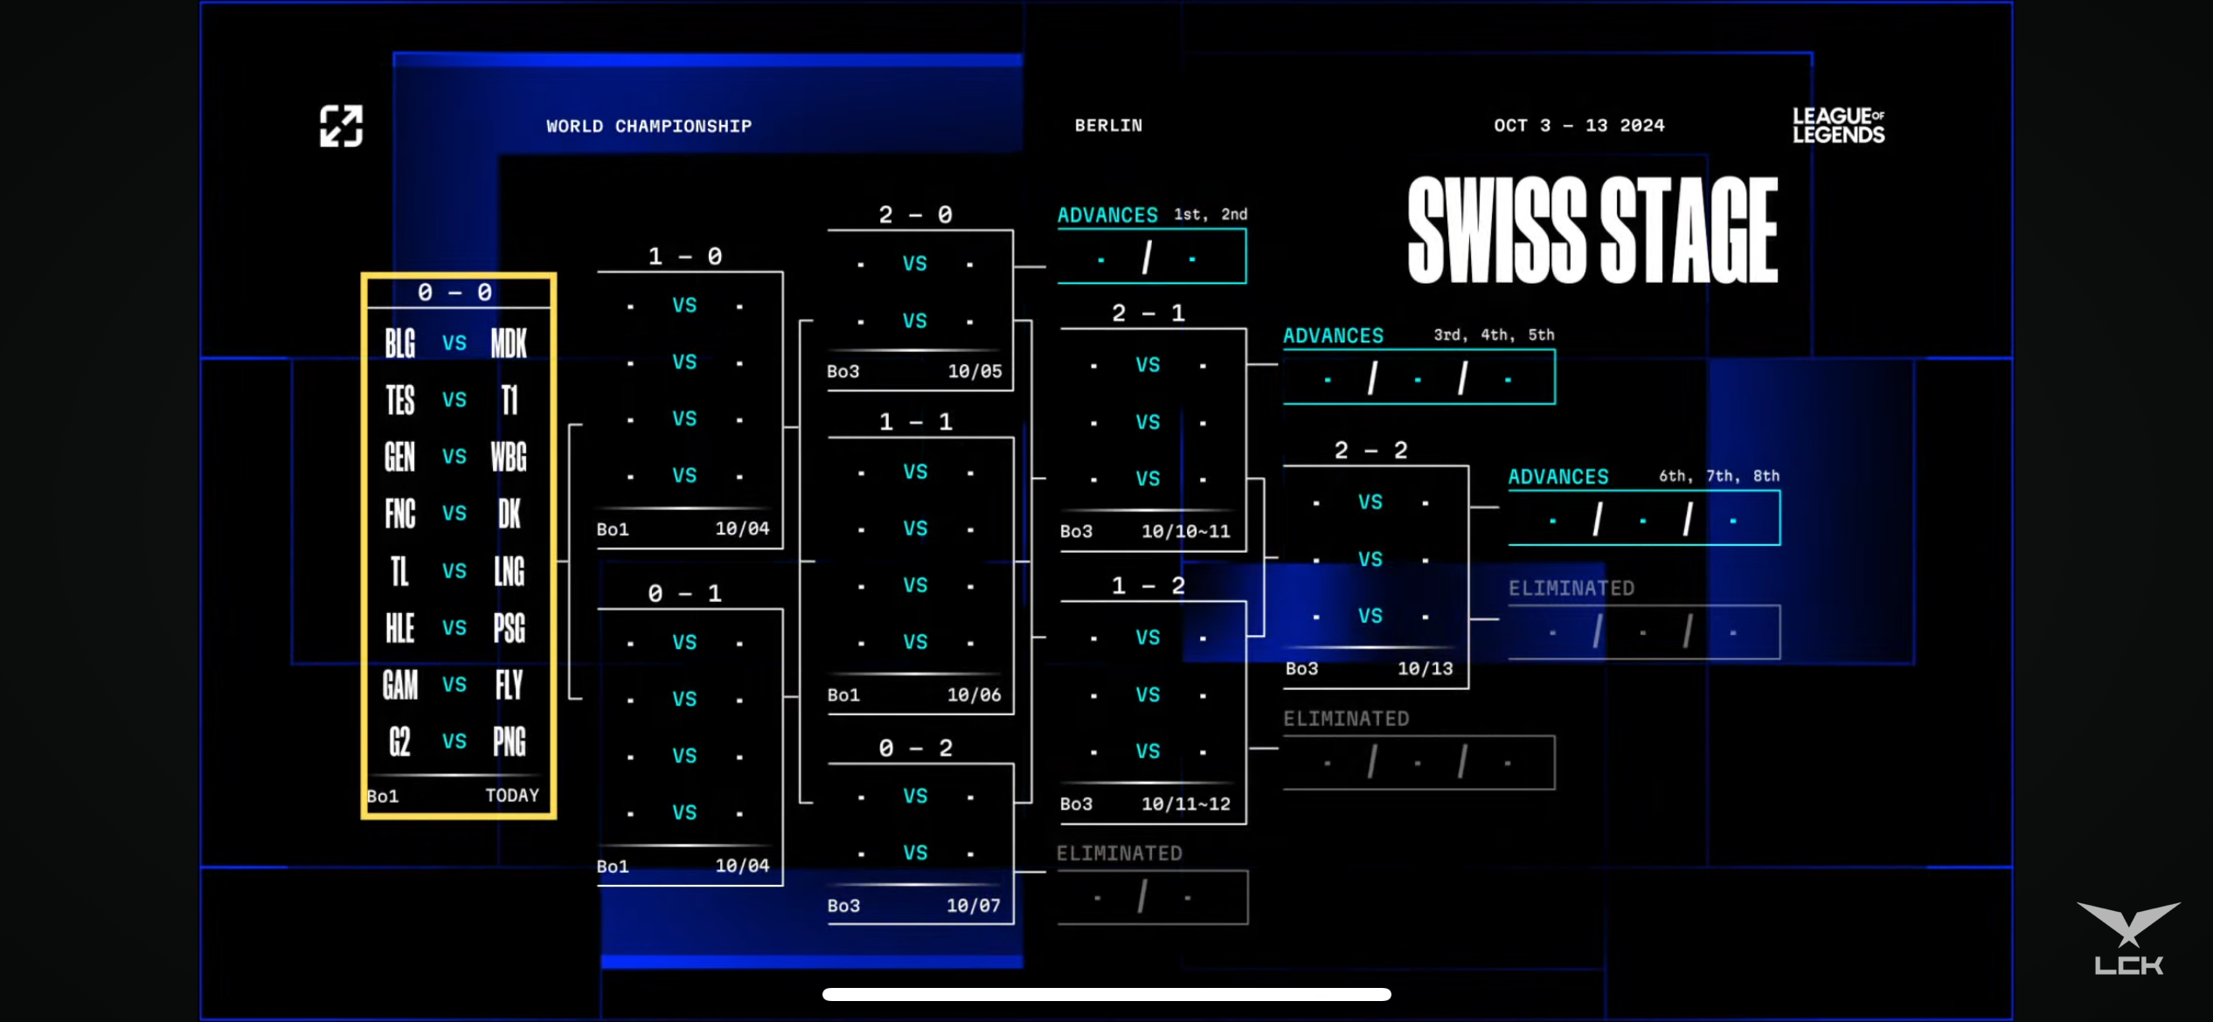Click the 2 – 2 bracket header
2213x1022 pixels.
click(1371, 450)
